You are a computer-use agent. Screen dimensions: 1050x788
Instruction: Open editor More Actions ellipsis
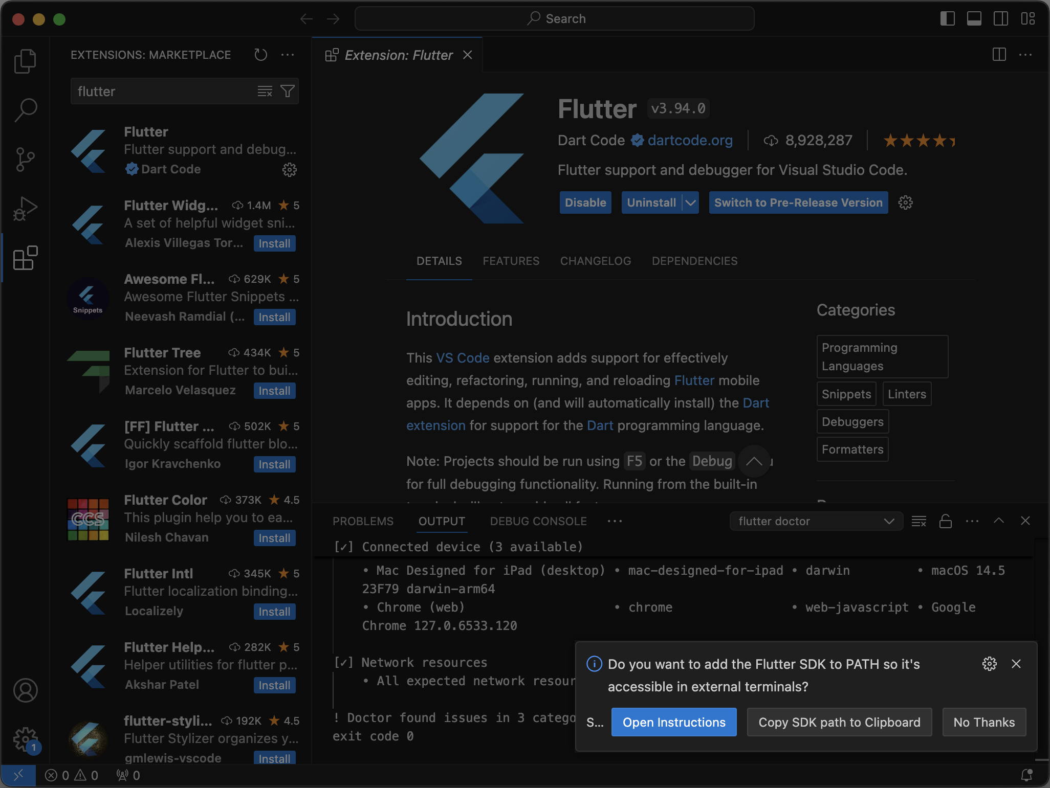point(1025,55)
